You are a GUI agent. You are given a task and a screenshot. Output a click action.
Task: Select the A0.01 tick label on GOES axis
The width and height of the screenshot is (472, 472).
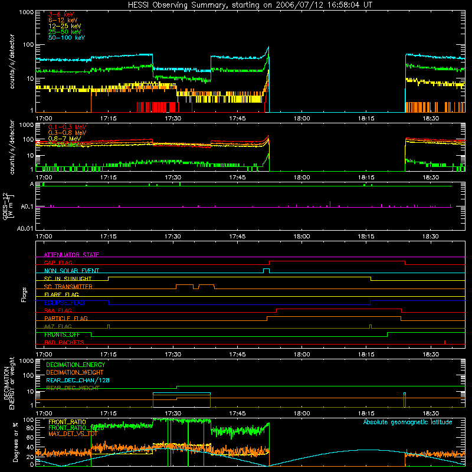pyautogui.click(x=25, y=228)
